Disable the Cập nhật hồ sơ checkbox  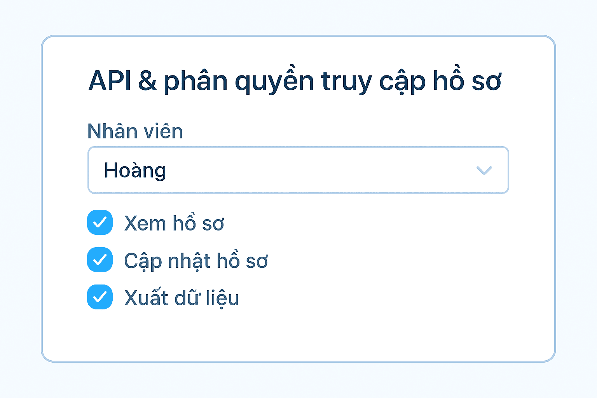tap(100, 260)
